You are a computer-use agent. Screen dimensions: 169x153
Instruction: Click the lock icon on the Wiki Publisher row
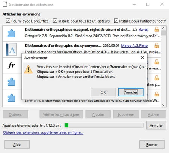[157, 94]
